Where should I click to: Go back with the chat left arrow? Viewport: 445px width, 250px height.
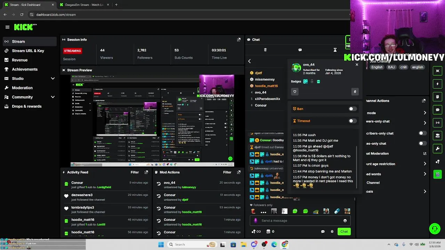(249, 61)
